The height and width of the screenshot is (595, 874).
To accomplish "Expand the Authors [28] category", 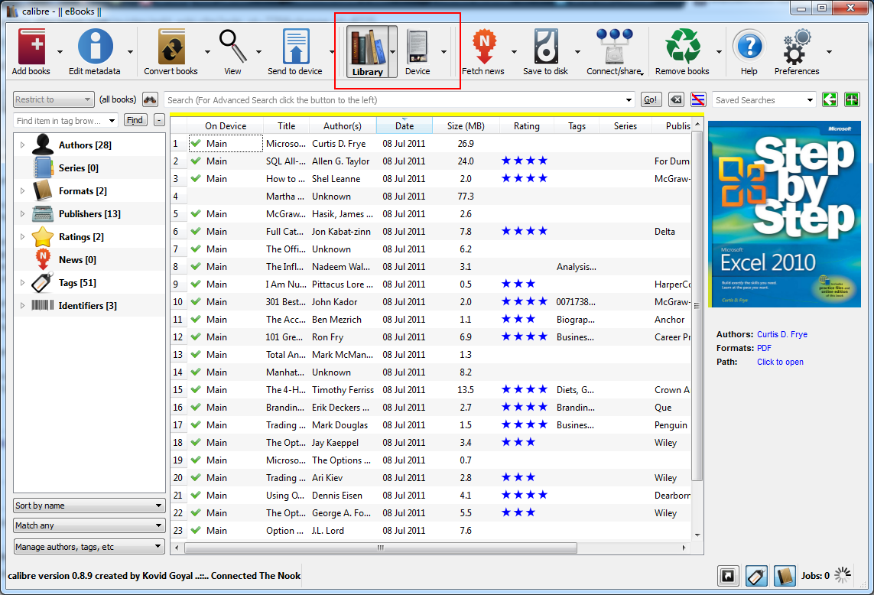I will 22,145.
